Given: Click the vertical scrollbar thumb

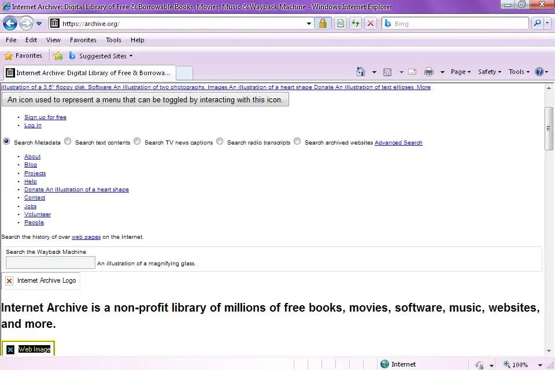Looking at the screenshot, I should click(549, 128).
